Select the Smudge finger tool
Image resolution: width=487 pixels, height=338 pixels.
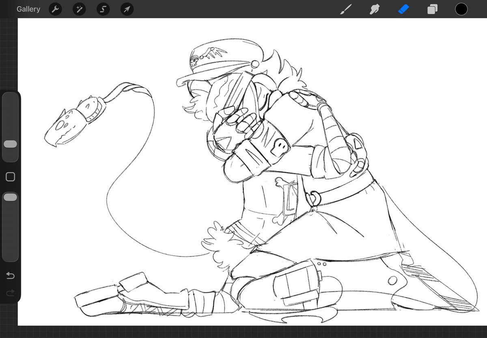click(375, 9)
